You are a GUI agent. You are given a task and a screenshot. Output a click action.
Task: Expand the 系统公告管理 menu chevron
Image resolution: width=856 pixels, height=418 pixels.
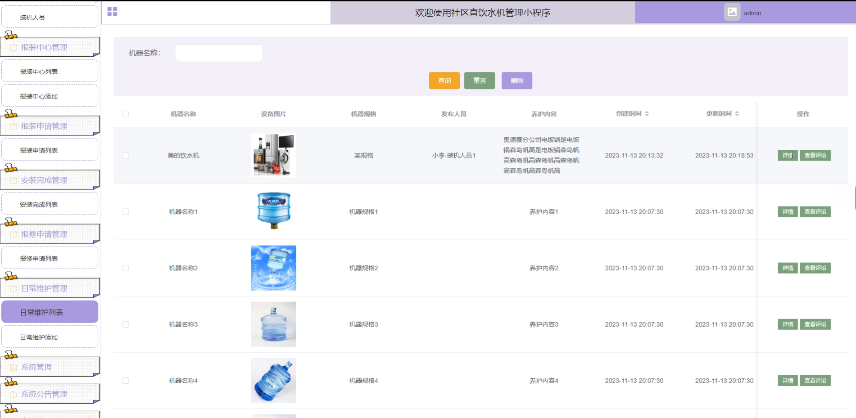(89, 390)
